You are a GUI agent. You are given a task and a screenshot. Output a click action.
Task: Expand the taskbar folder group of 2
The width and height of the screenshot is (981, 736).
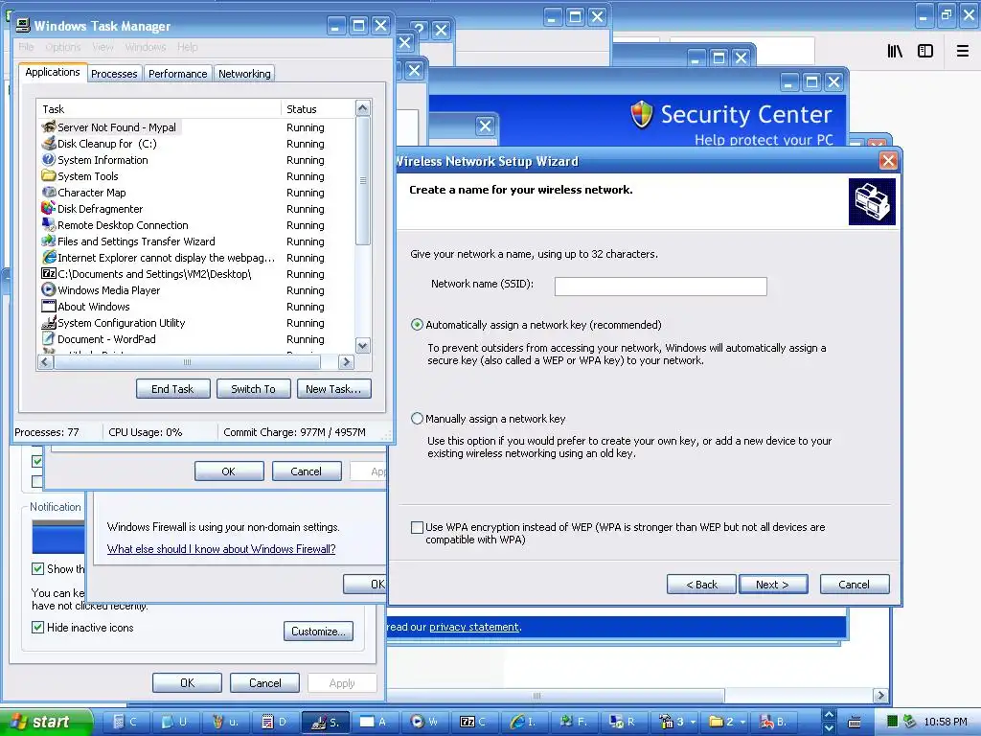coord(726,722)
